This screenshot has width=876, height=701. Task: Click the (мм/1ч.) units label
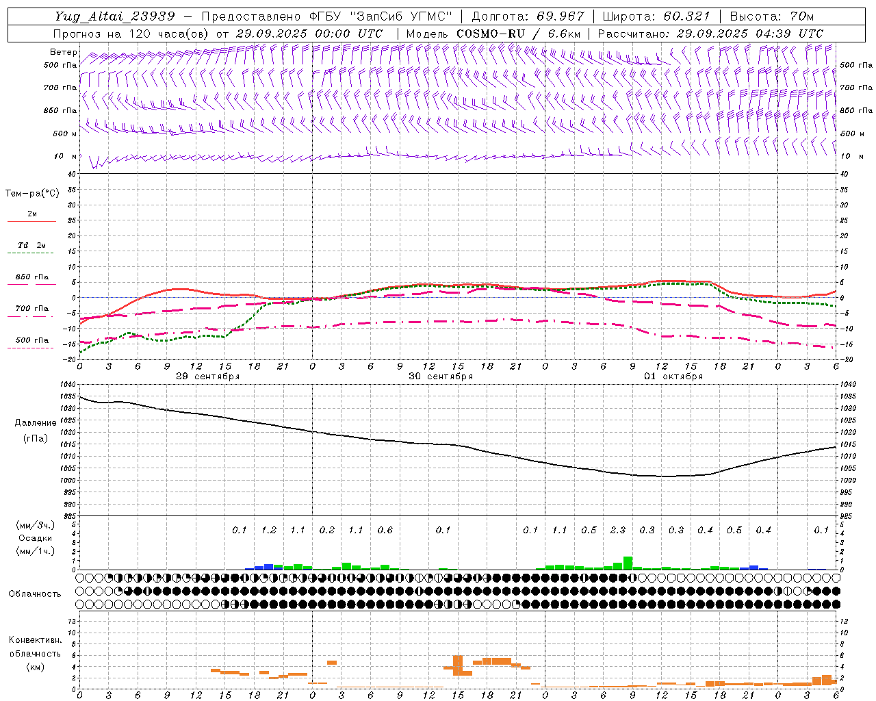click(36, 551)
